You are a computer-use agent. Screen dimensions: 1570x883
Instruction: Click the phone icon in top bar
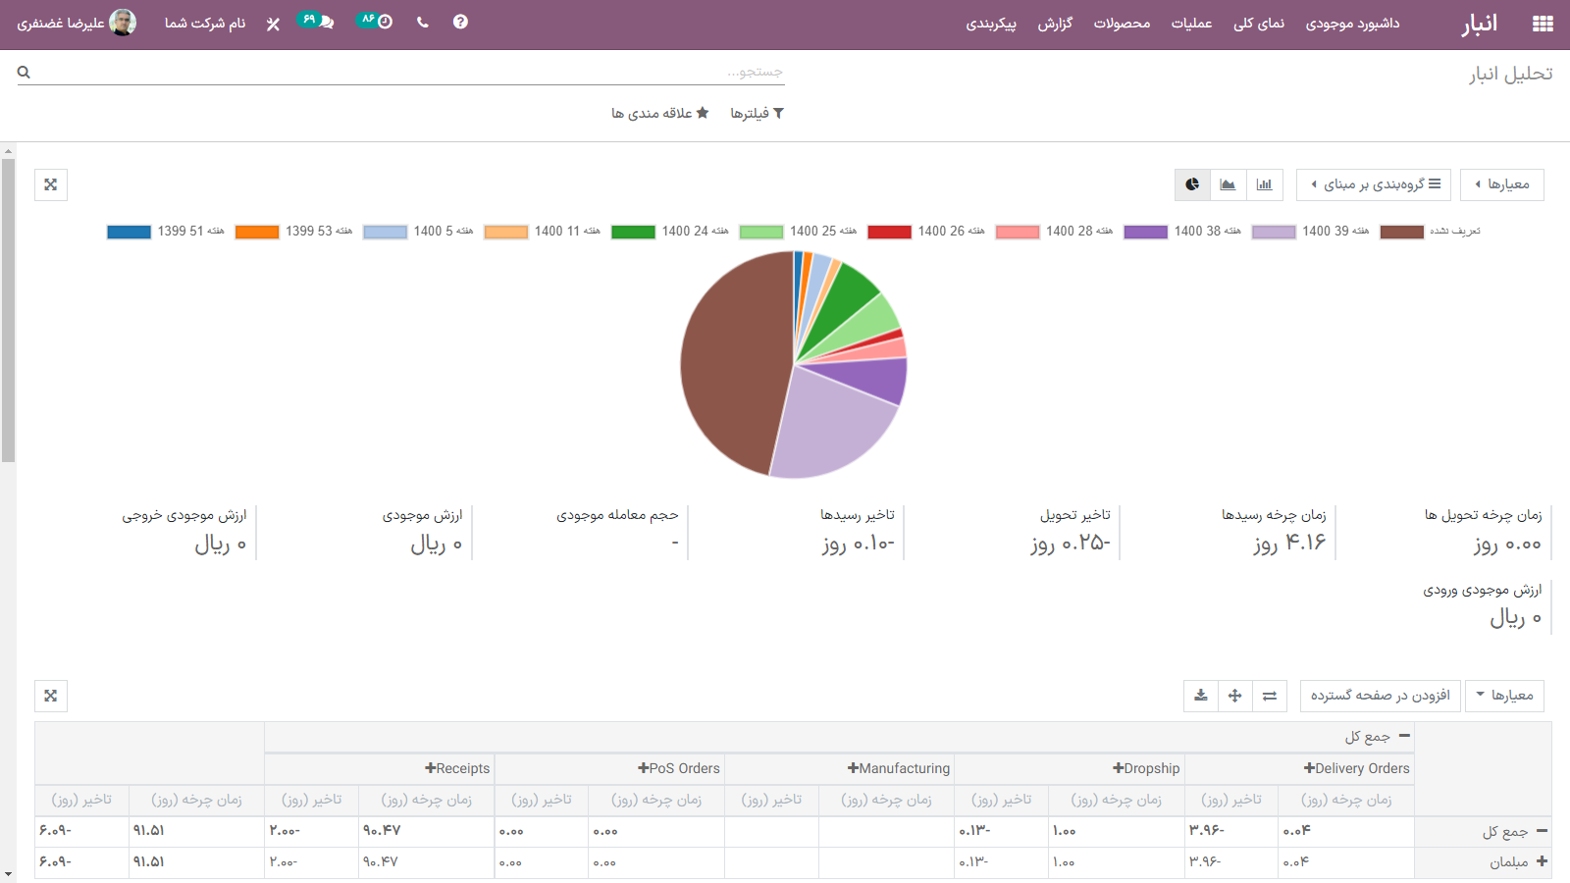[422, 23]
